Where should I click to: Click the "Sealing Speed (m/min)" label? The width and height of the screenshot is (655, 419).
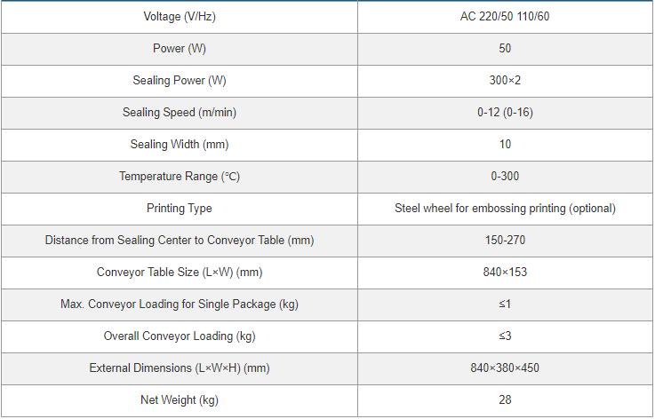179,113
